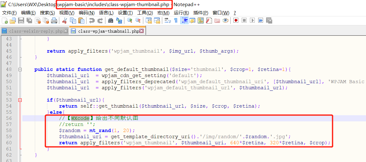This screenshot has height=162, width=366.
Task: Zoom out of the editor text
Action: (x=138, y=20)
